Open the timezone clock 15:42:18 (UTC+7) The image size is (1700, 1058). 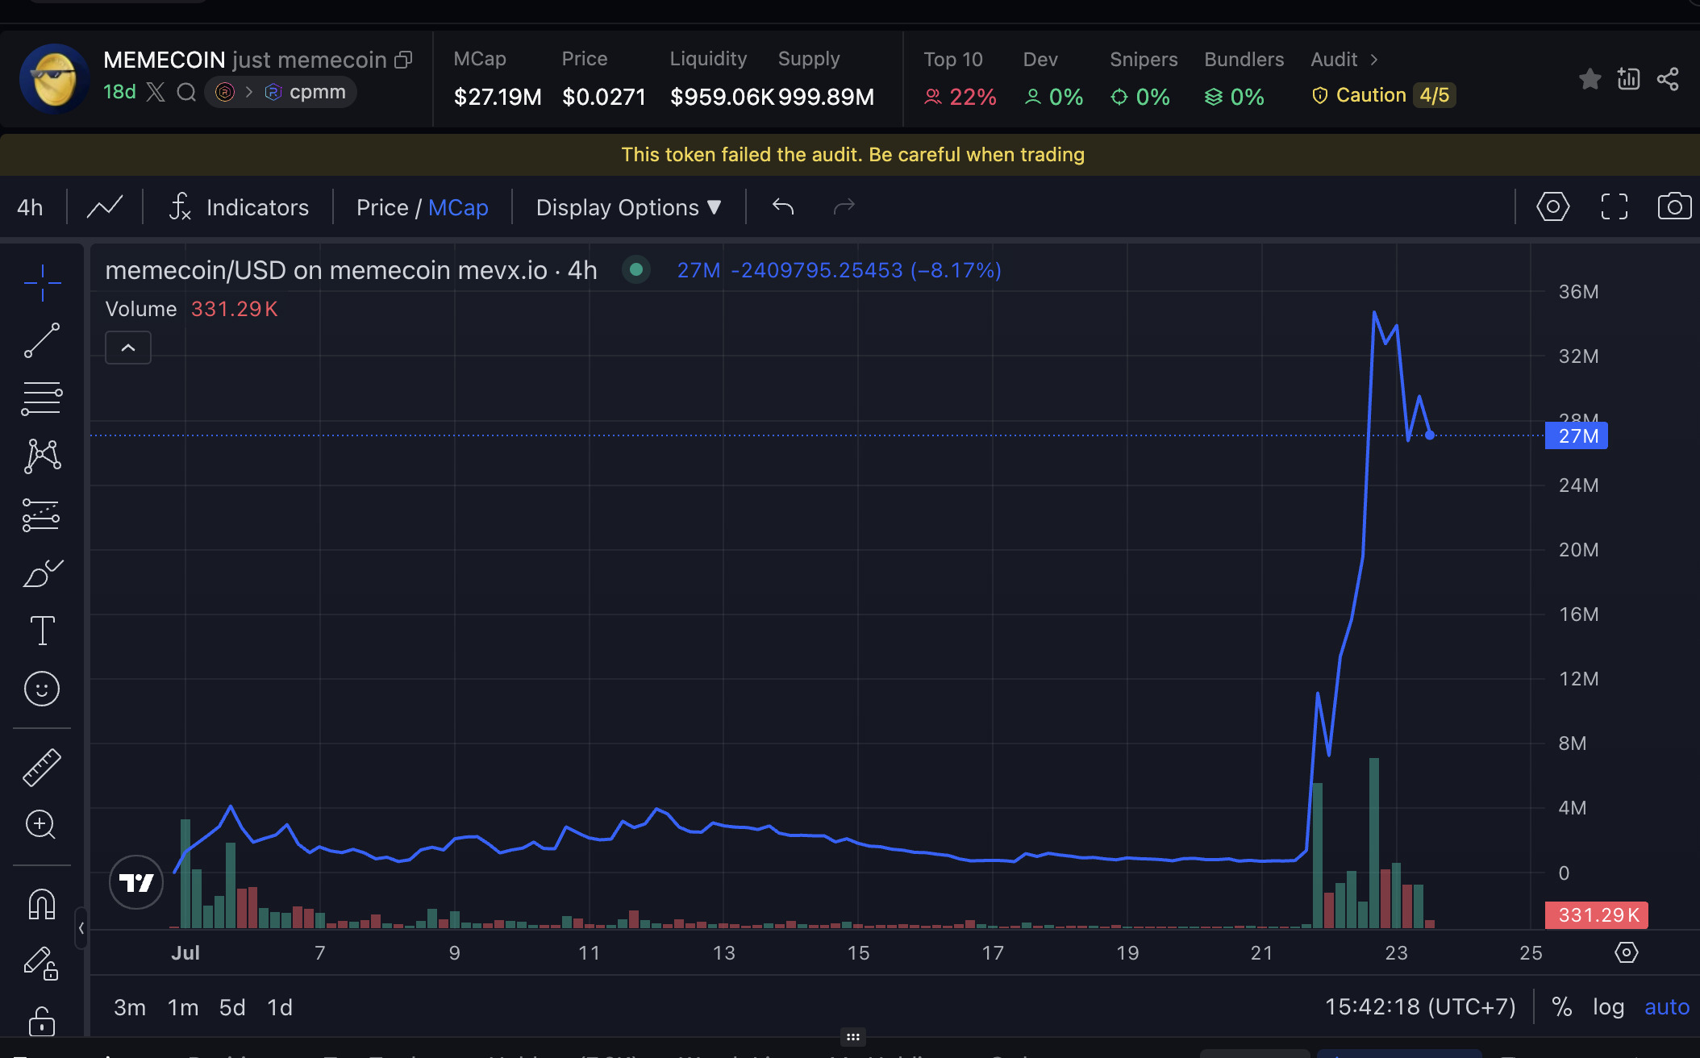pos(1420,1006)
